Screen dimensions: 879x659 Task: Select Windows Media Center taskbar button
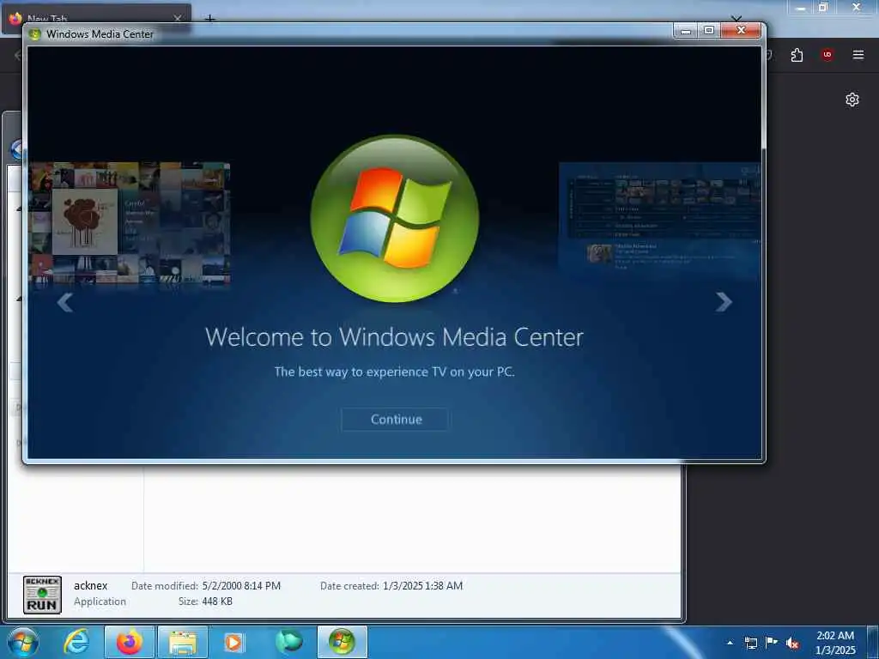(342, 642)
